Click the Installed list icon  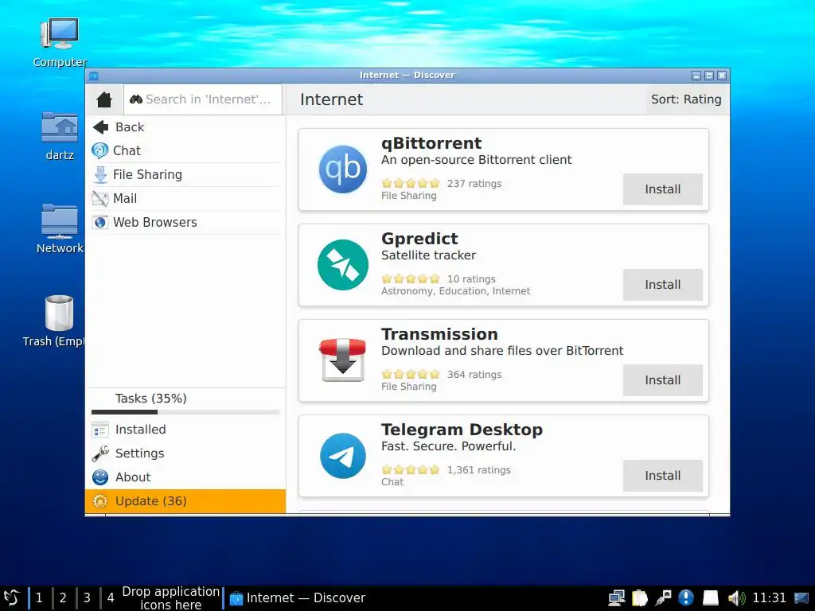click(x=99, y=430)
